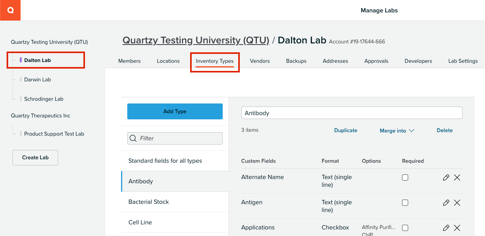Remove the Applications field with X icon

[457, 228]
